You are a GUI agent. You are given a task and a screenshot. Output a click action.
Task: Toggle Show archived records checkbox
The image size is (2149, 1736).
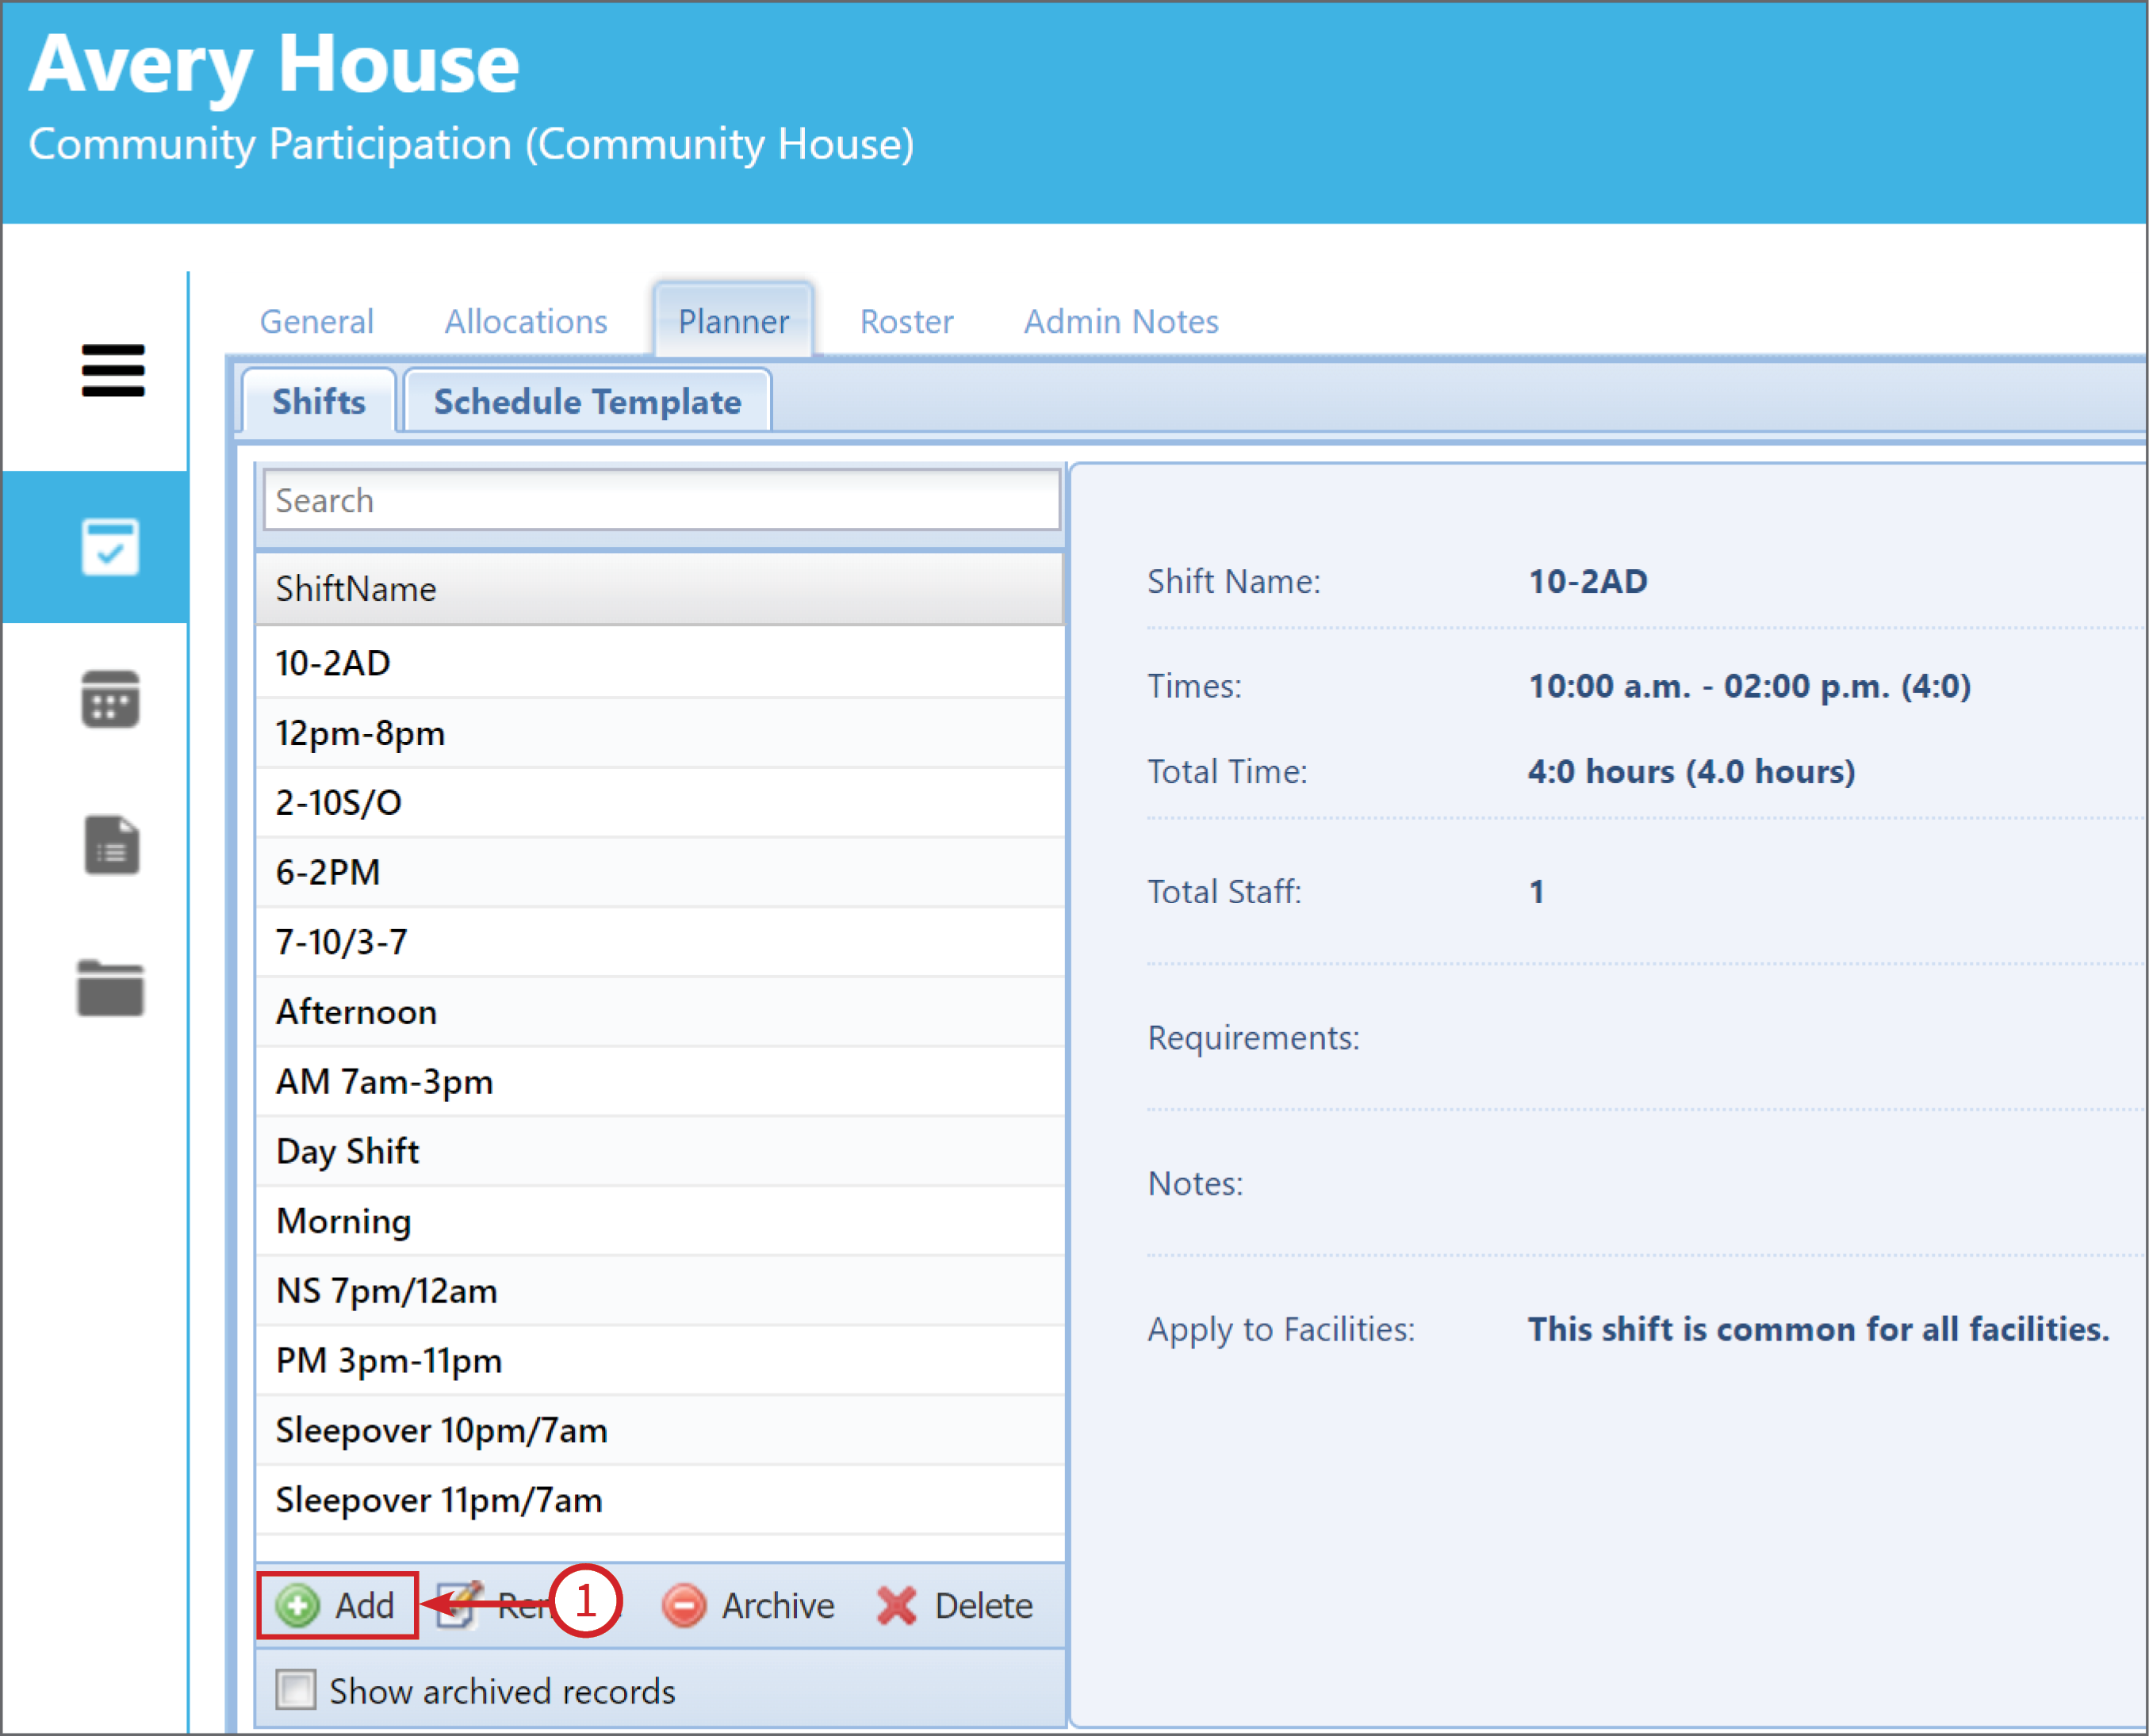point(296,1690)
